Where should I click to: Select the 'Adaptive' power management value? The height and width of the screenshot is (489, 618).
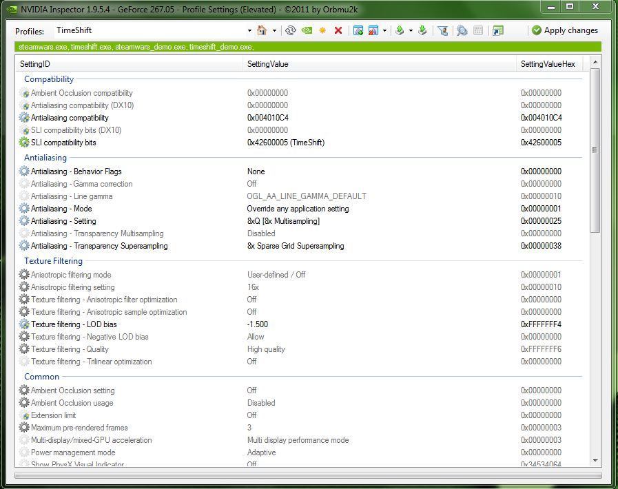261,452
